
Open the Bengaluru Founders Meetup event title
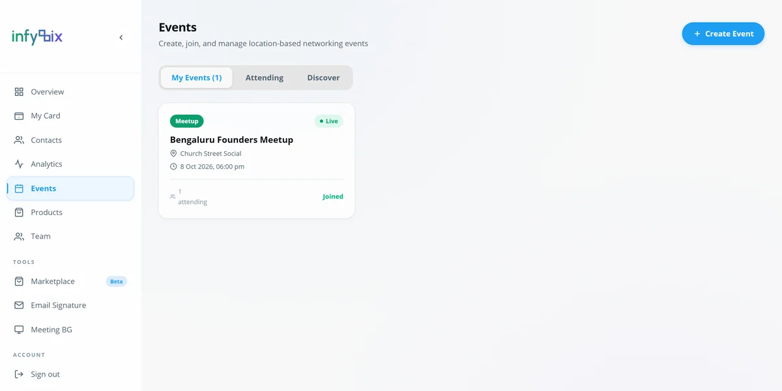pos(231,139)
